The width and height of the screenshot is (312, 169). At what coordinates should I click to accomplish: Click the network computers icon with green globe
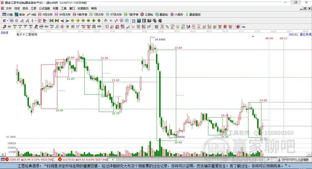coord(154,21)
